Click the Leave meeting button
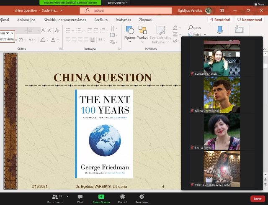268x205 pixels. (258, 198)
